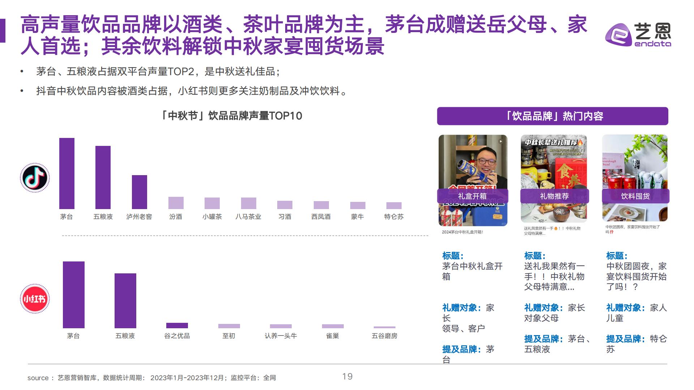This screenshot has width=694, height=390.
Task: Click the 西凤酒 axis label
Action: (321, 217)
